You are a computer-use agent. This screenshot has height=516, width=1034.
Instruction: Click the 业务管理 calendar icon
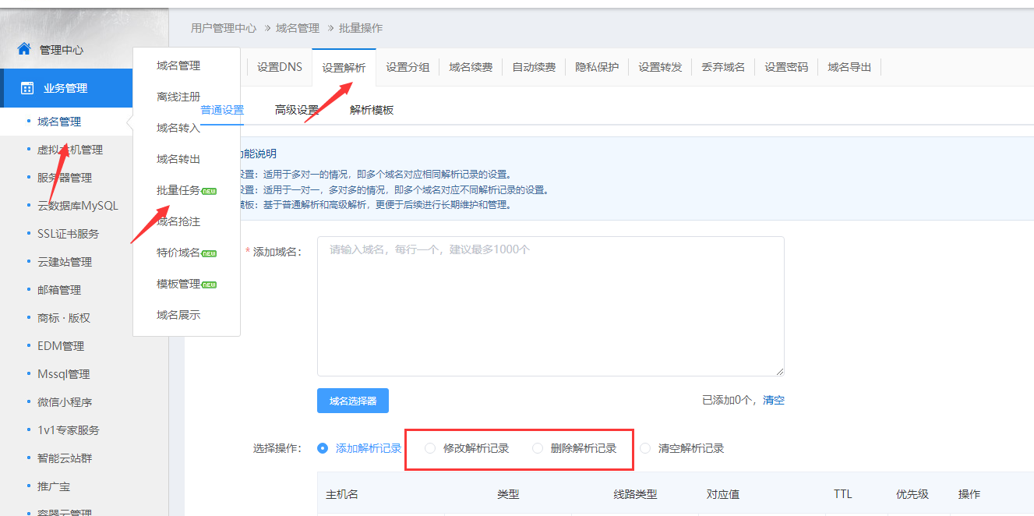(x=27, y=88)
